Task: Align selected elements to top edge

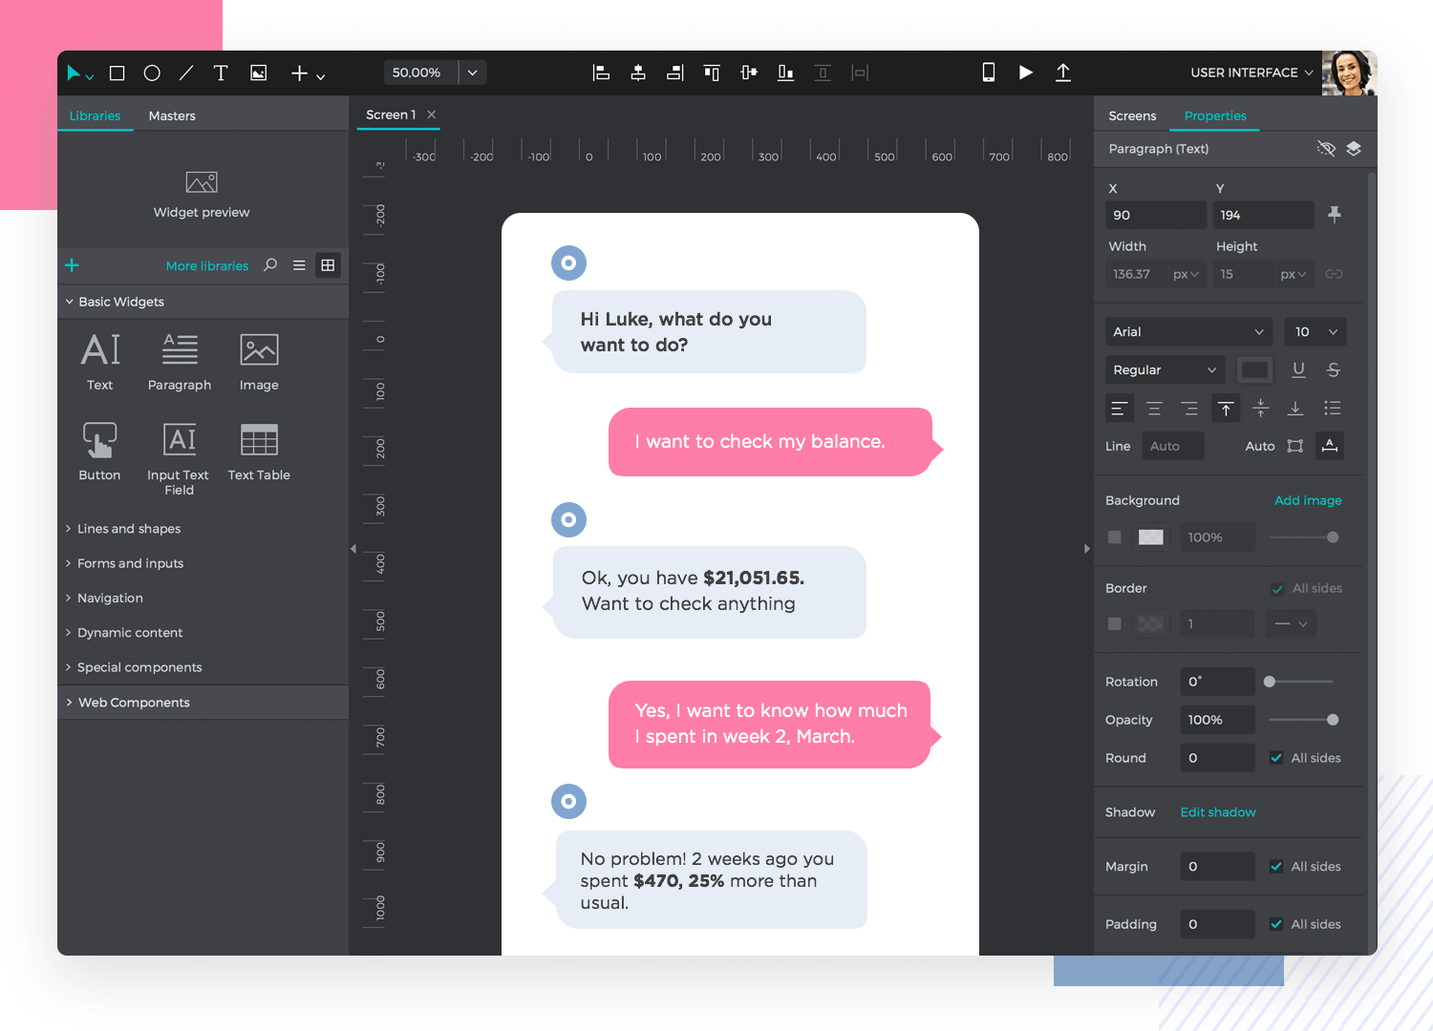Action: 712,73
